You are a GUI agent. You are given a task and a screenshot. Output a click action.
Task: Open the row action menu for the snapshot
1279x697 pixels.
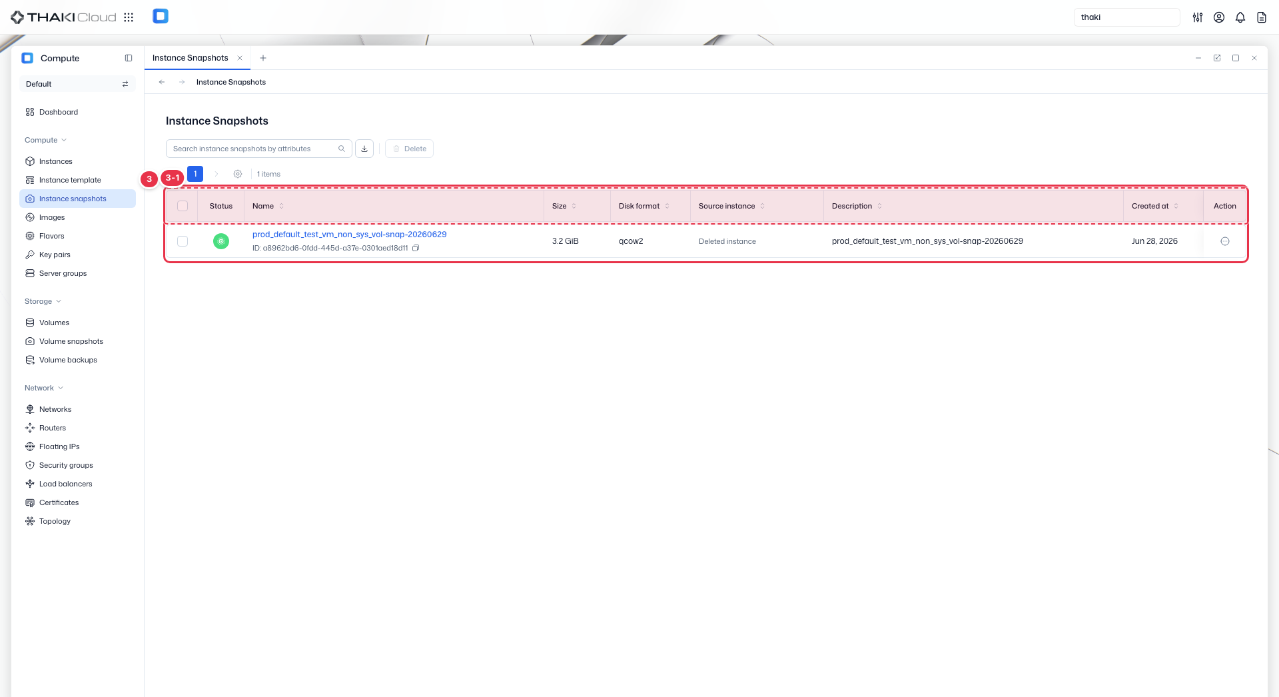click(1225, 241)
